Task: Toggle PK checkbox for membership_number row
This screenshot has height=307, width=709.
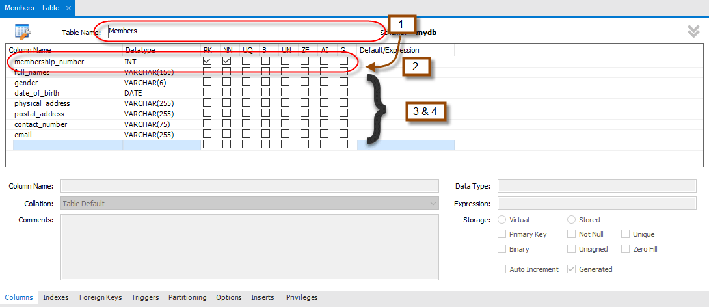Action: pyautogui.click(x=207, y=61)
